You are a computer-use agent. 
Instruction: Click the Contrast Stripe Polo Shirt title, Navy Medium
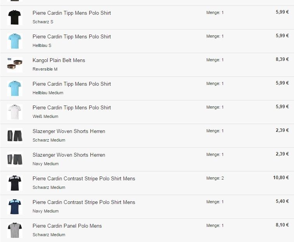(84, 202)
